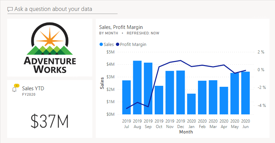Click the yellow notification badge on the bell
The height and width of the screenshot is (143, 275).
pyautogui.click(x=17, y=86)
